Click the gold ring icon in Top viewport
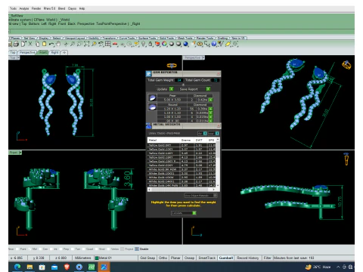The height and width of the screenshot is (272, 363). [x=172, y=66]
